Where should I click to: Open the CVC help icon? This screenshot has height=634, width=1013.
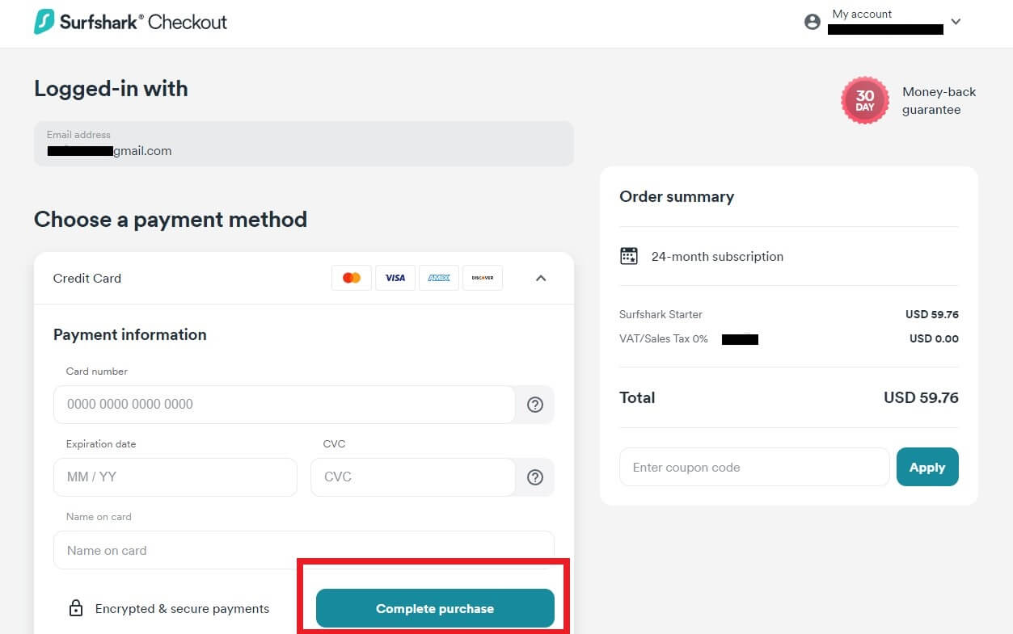[x=535, y=477]
